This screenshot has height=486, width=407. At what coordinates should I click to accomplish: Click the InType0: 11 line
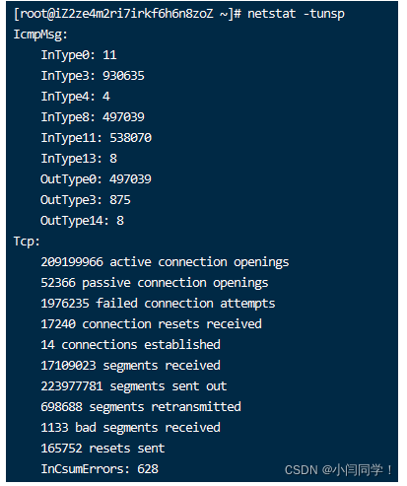click(x=79, y=55)
